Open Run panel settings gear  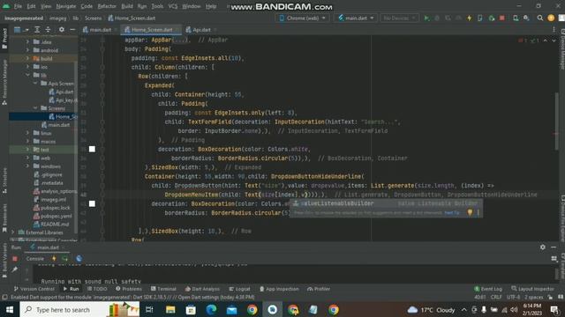543,247
